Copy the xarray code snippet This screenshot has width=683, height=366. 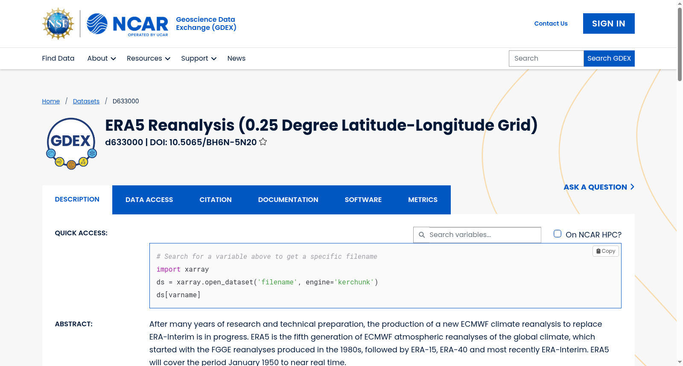[x=606, y=251]
